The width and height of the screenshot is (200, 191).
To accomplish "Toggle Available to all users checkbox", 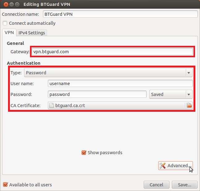I will 5,185.
